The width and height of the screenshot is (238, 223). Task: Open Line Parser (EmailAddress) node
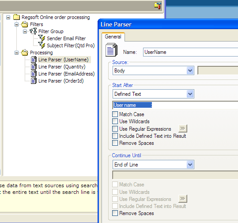pos(67,74)
